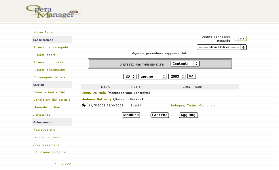Open the month dropdown showing giugno

(x=153, y=77)
